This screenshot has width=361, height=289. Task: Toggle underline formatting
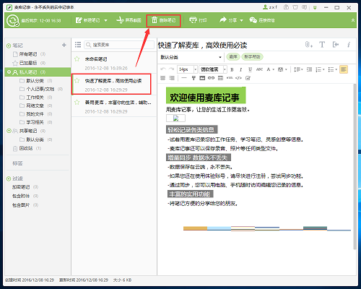[250, 69]
